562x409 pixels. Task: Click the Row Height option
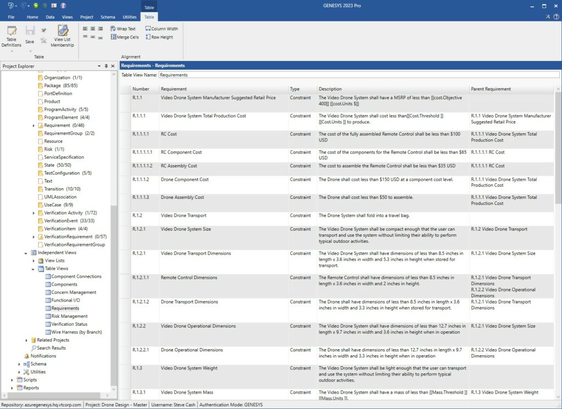tap(159, 37)
